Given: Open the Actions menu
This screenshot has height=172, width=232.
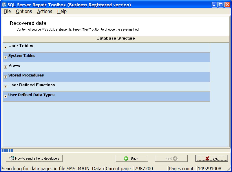Looking at the screenshot, I should 45,11.
